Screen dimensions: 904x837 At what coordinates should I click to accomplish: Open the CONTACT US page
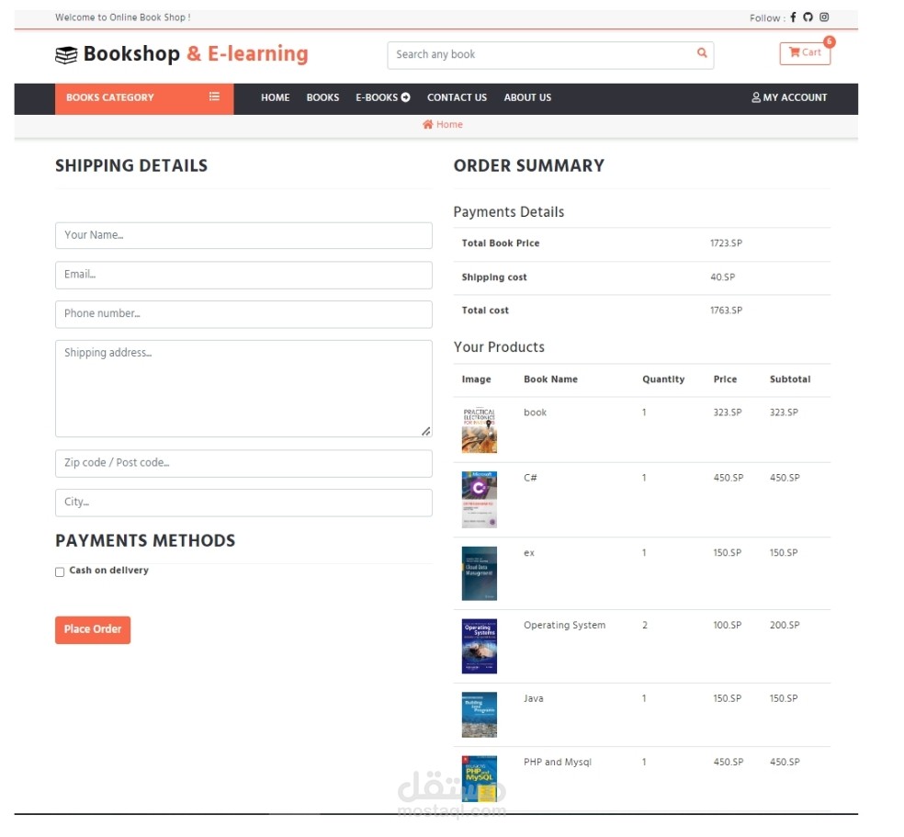tap(457, 98)
